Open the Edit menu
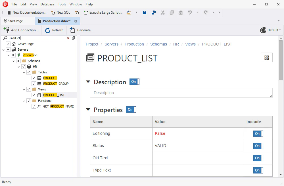Image resolution: width=284 pixels, height=186 pixels. pos(23,4)
